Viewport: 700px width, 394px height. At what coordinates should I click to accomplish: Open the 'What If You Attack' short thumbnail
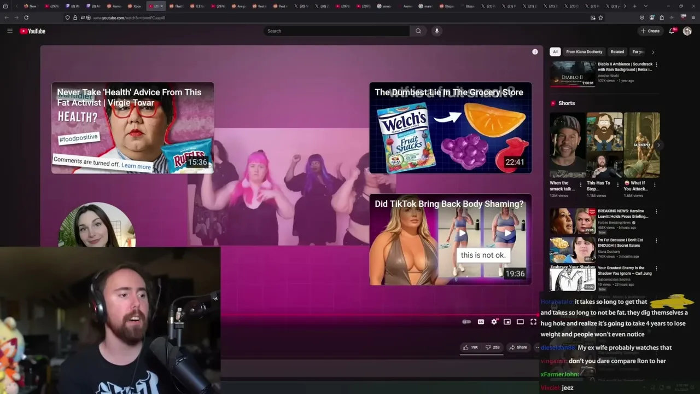[x=642, y=145]
